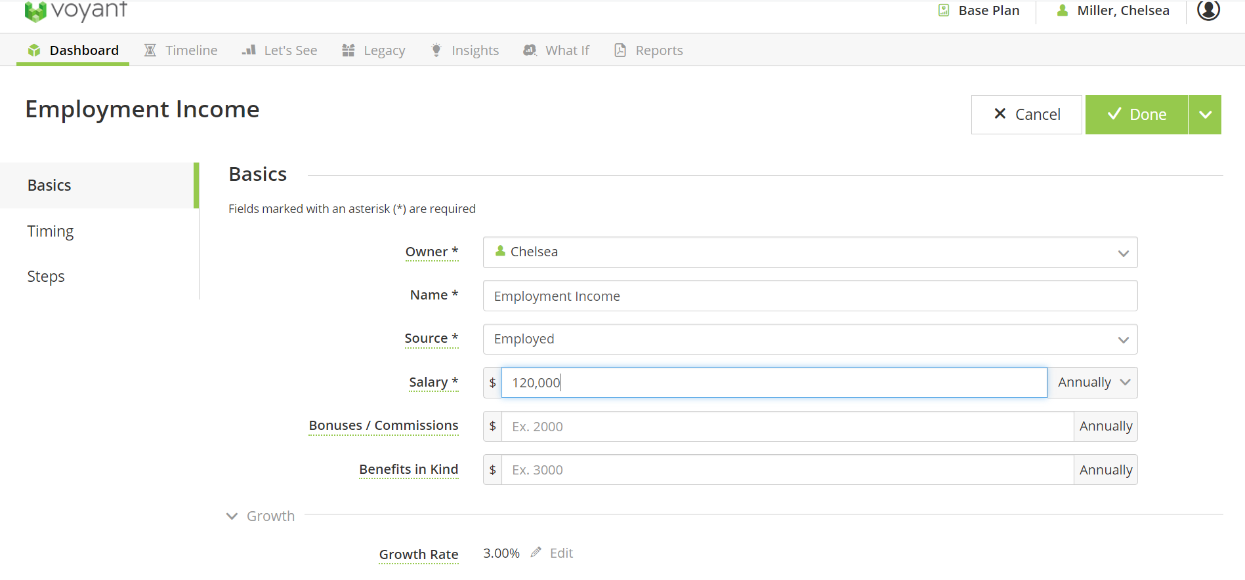This screenshot has width=1245, height=580.
Task: Click the pencil icon next to Growth Rate
Action: [536, 552]
